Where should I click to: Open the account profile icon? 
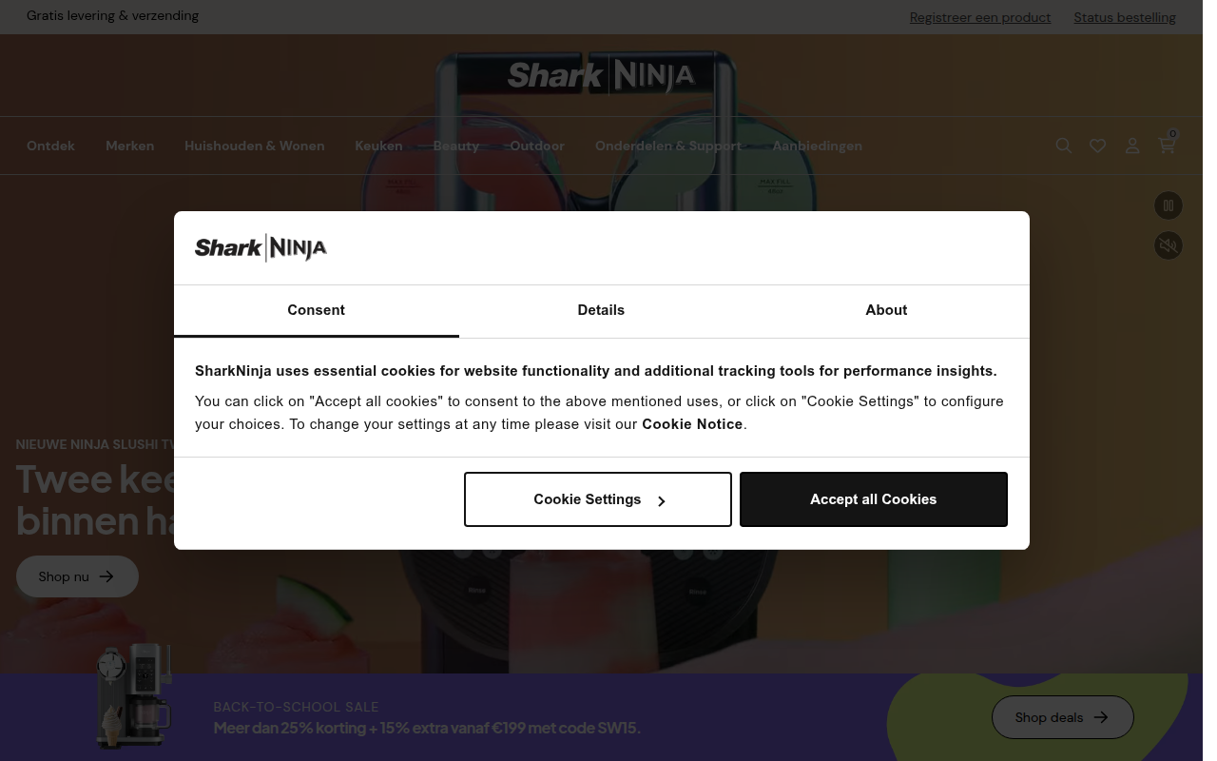(1132, 146)
